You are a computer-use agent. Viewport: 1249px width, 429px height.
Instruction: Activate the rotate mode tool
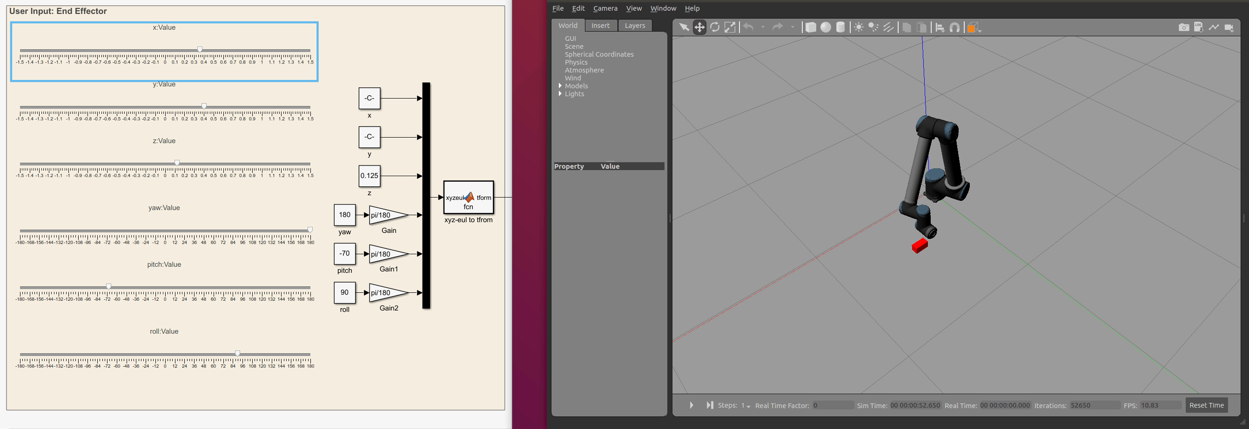point(715,27)
